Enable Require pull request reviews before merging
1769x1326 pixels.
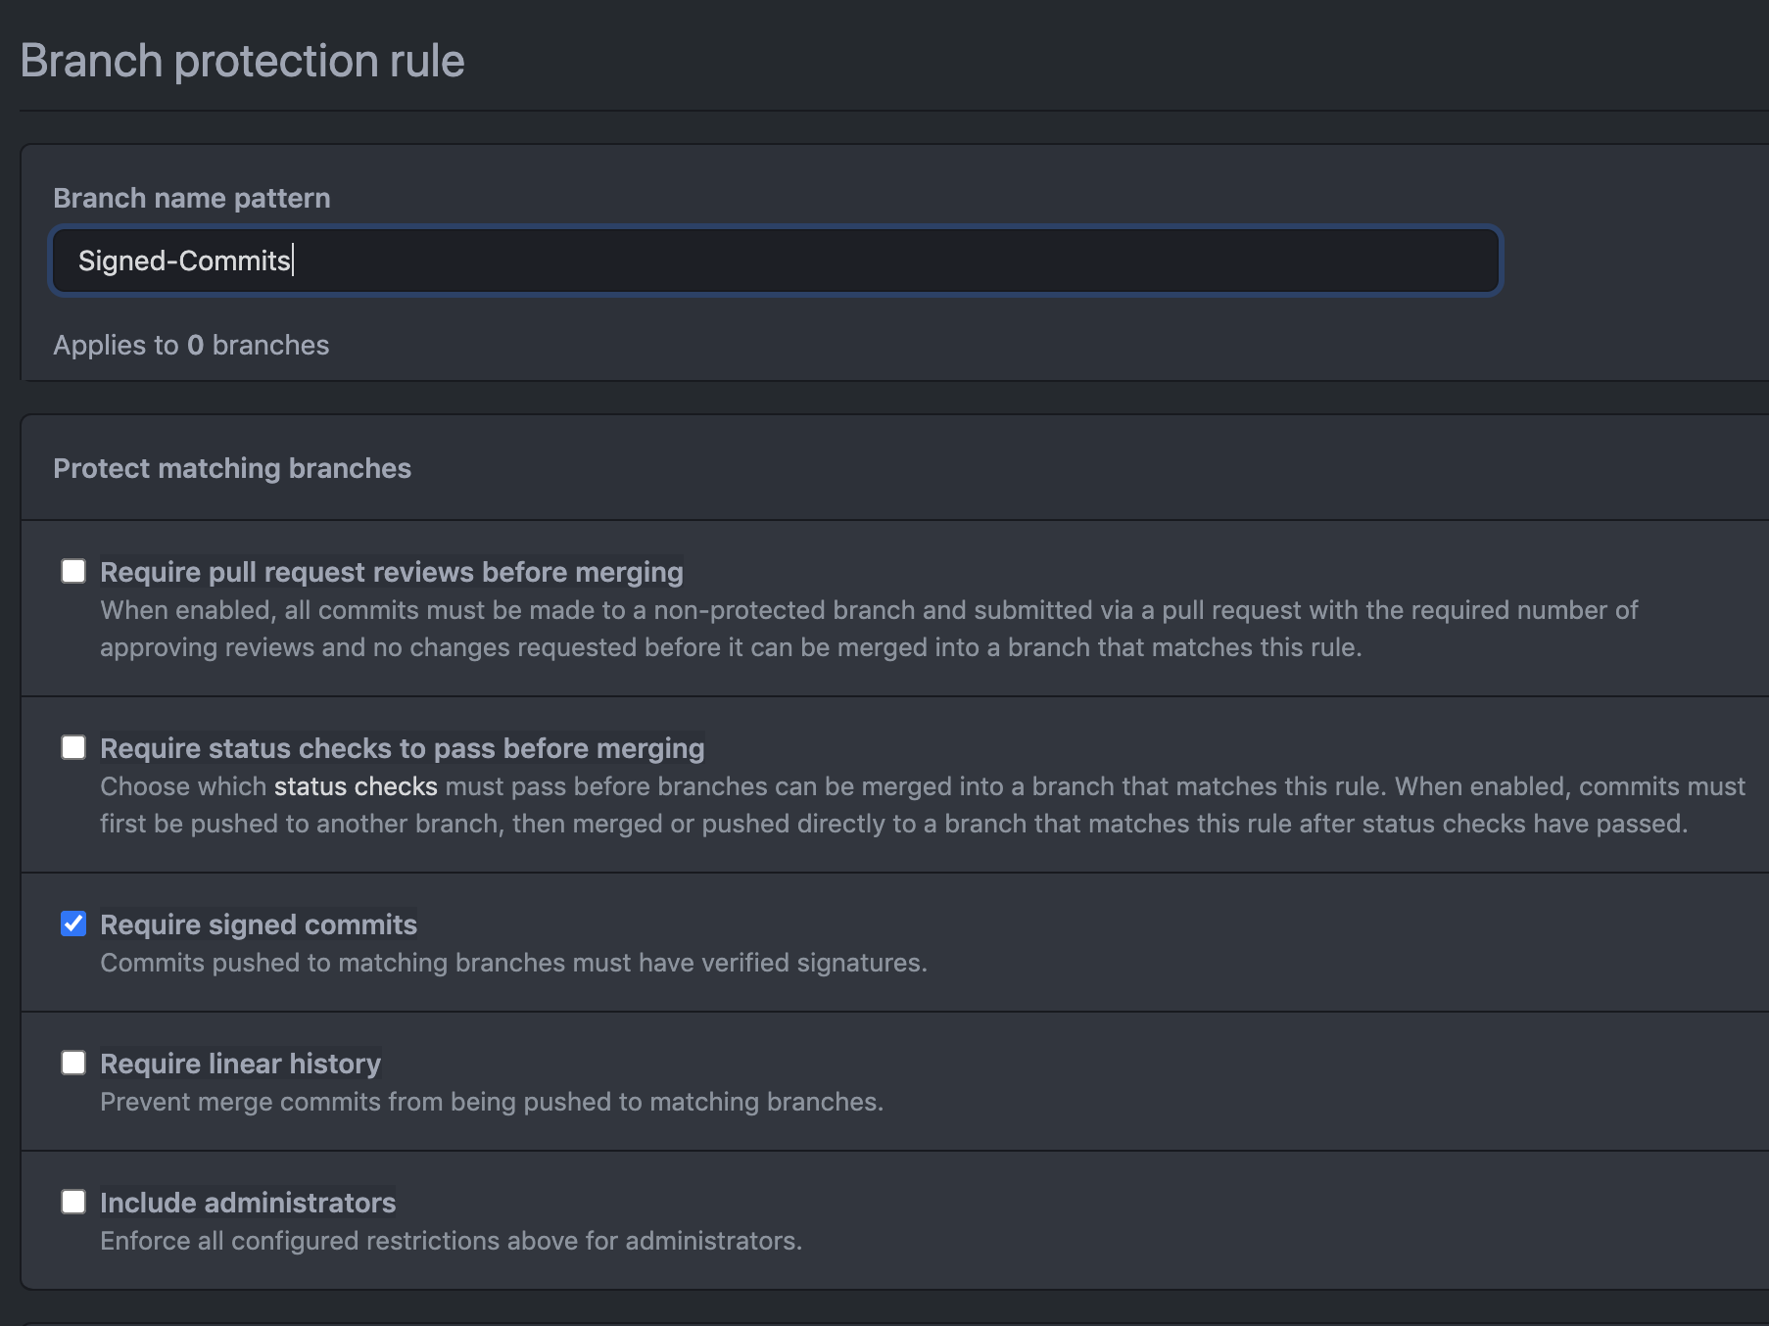click(73, 571)
